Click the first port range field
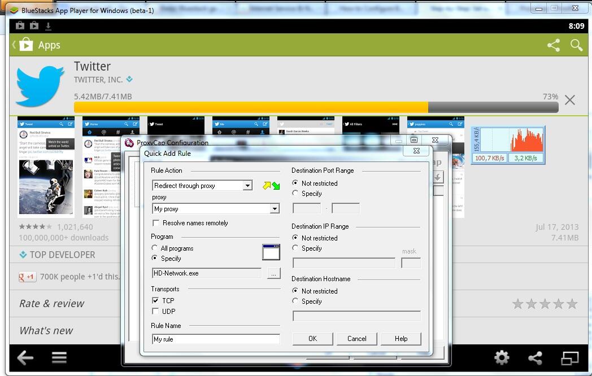This screenshot has height=376, width=592. click(x=307, y=208)
